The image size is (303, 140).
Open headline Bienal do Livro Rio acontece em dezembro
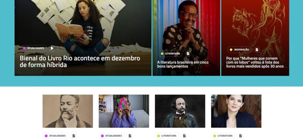point(80,62)
